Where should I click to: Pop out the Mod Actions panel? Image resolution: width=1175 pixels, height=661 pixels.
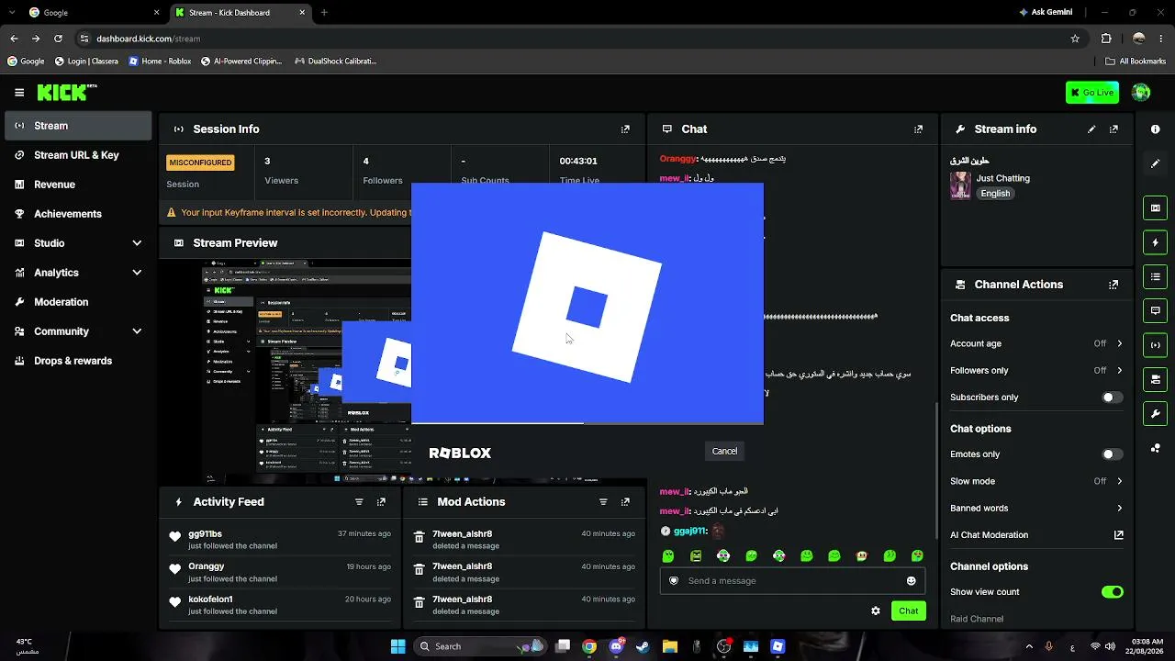[x=625, y=502]
